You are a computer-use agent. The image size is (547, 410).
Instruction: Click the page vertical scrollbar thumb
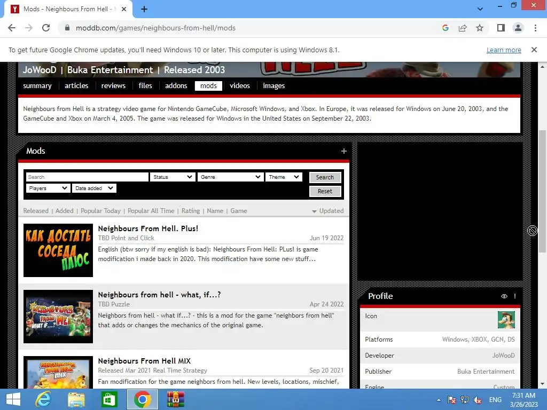click(542, 191)
